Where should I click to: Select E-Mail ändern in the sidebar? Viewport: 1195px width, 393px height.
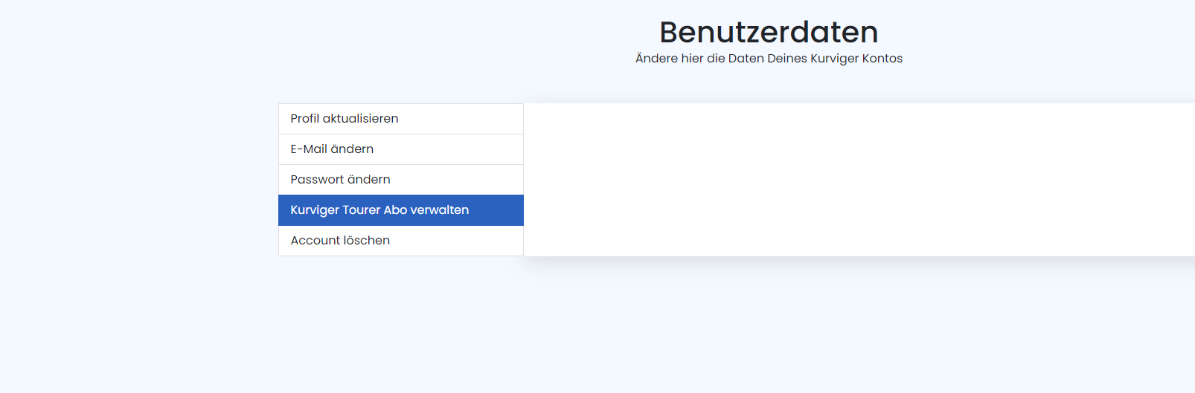tap(332, 149)
